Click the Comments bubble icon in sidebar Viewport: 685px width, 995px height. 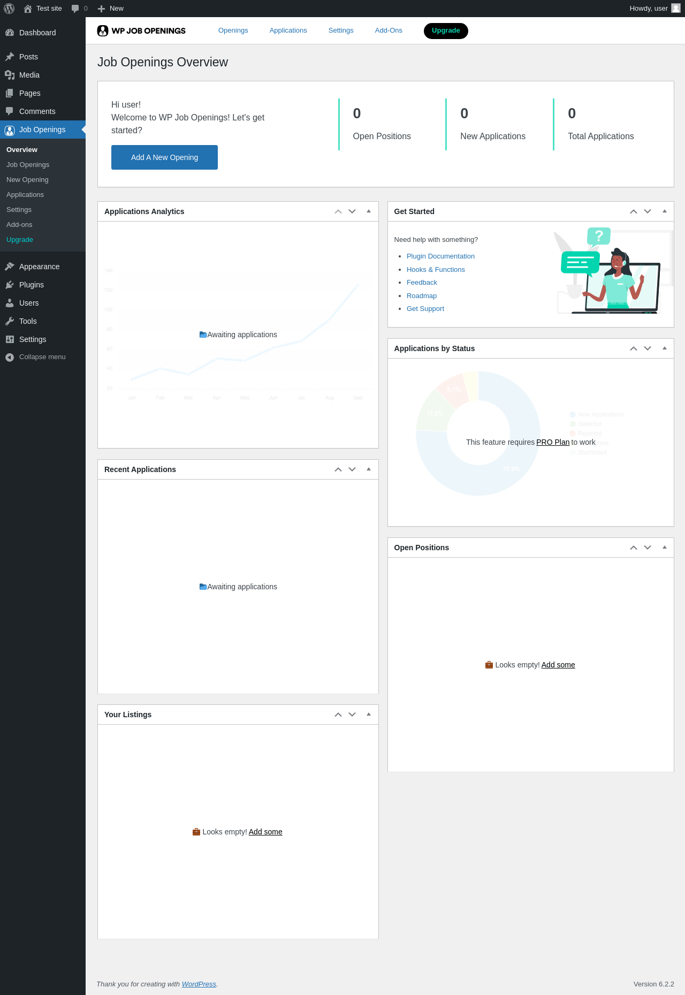coord(10,111)
